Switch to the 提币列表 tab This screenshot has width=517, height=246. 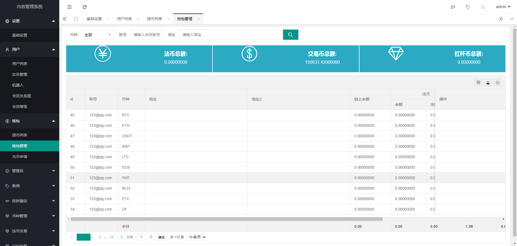(x=155, y=19)
